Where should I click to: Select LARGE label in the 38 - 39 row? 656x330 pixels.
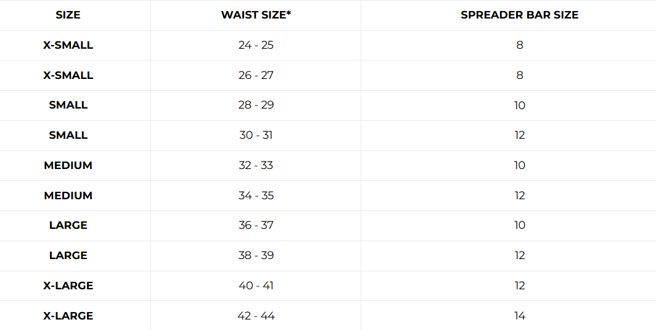coord(68,255)
